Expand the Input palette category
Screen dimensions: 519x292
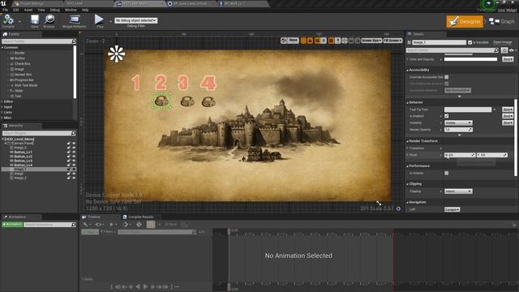click(x=2, y=107)
